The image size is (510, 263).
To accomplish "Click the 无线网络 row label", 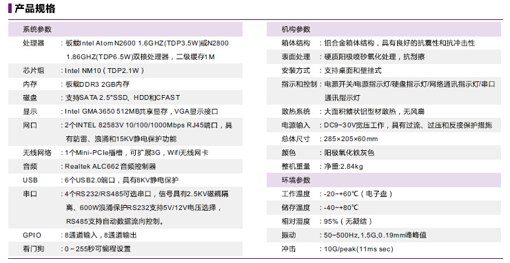I will coord(37,152).
